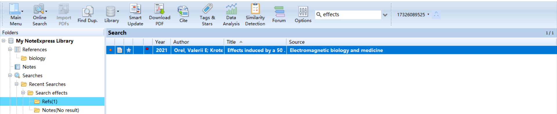Toggle the orange read-status dot on the reference
This screenshot has width=557, height=114.
110,50
